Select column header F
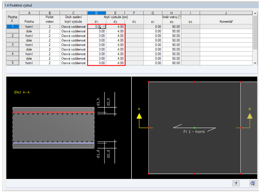Viewport: 261px width, 192px height. (x=134, y=13)
